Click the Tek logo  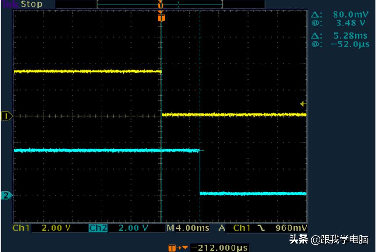tap(10, 4)
